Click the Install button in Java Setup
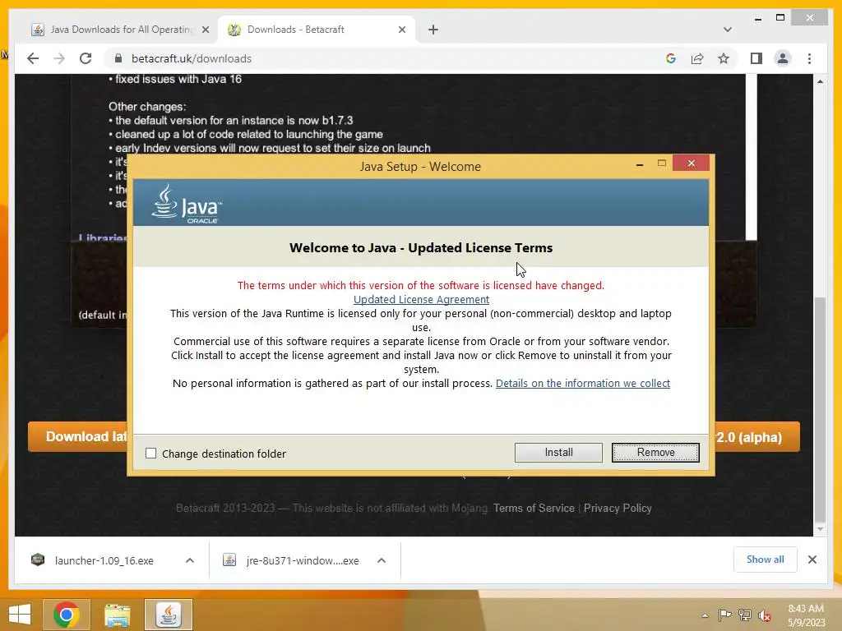842x631 pixels. 558,453
